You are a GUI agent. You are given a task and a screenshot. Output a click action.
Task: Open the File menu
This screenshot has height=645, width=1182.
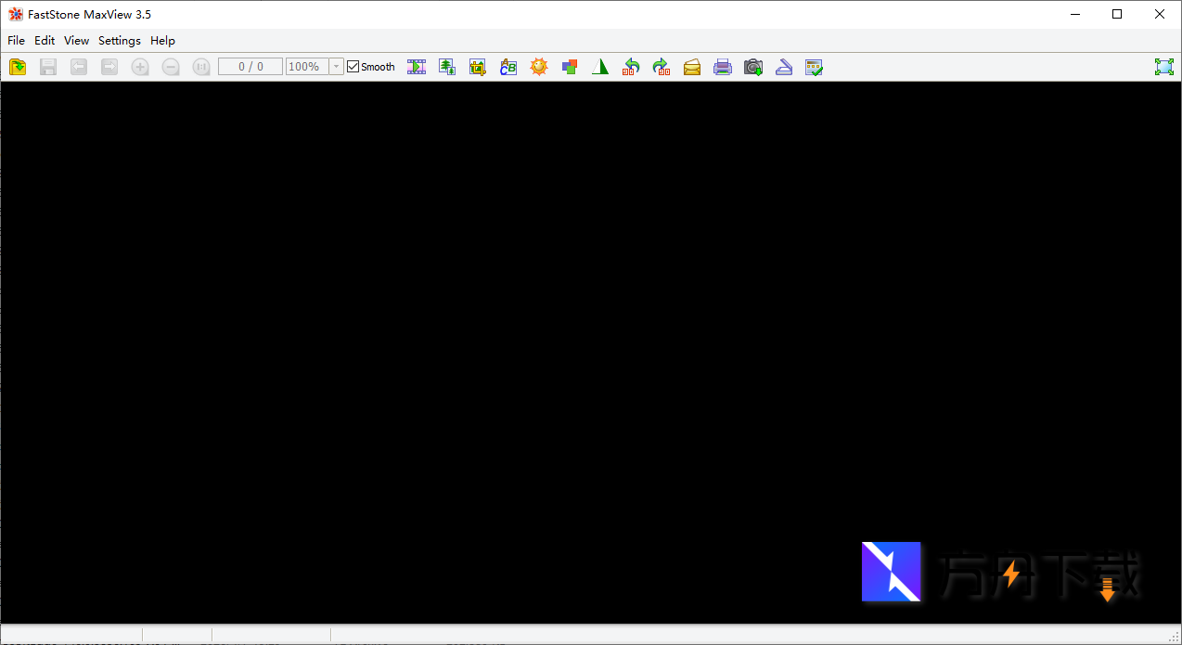(16, 40)
